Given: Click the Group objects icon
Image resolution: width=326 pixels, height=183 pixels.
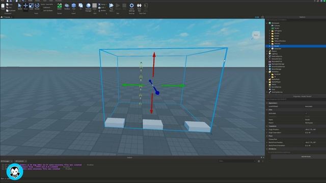Looking at the screenshot, I should click(99, 5).
